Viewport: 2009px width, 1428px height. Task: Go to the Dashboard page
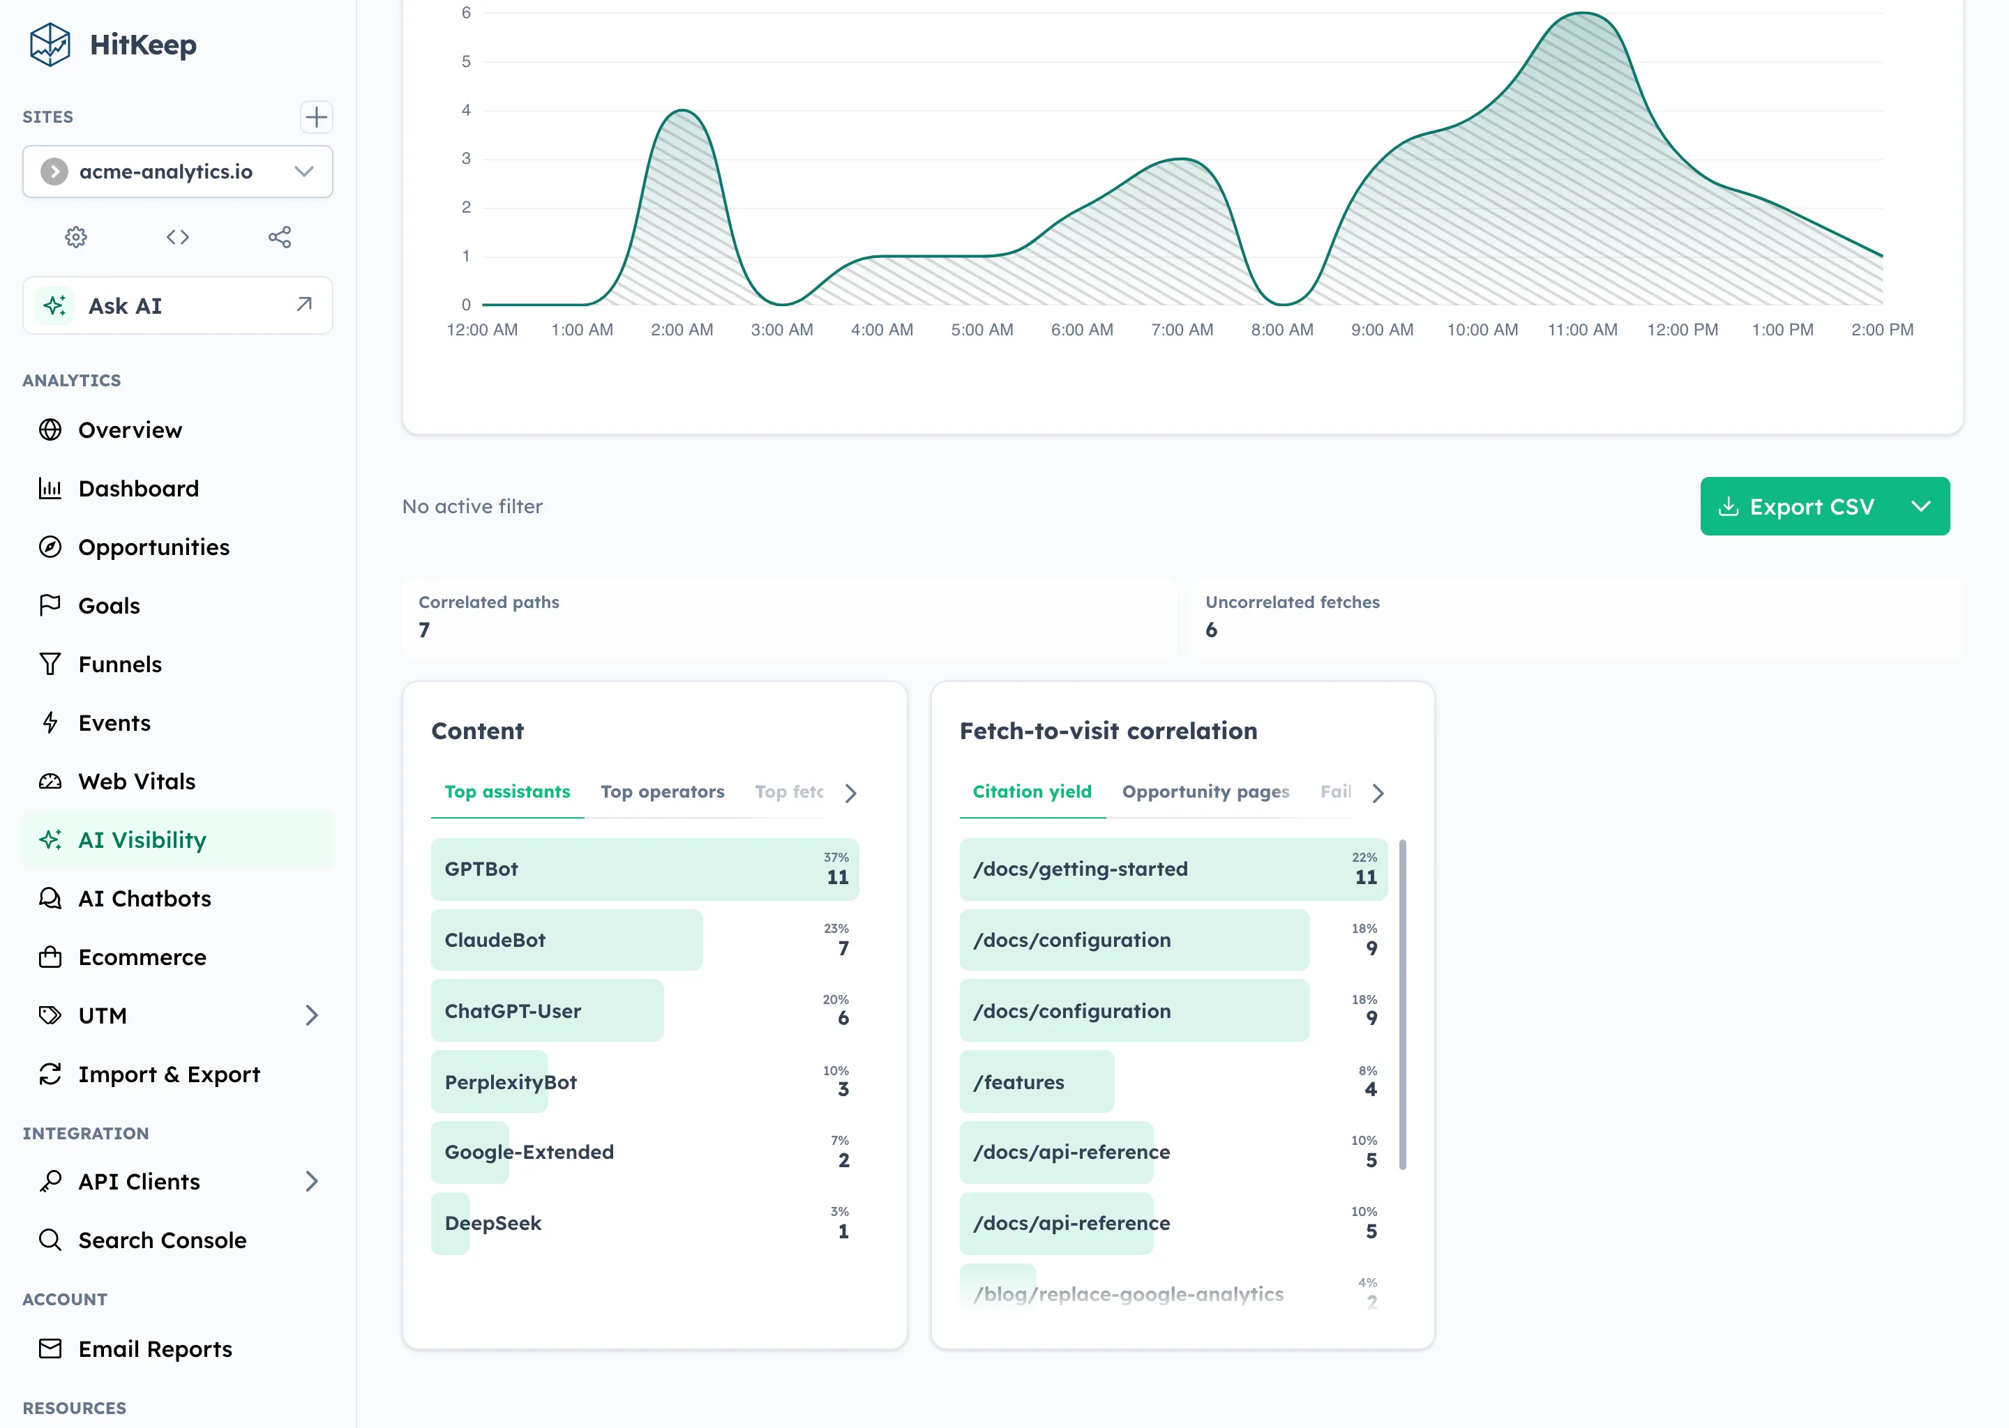point(178,488)
